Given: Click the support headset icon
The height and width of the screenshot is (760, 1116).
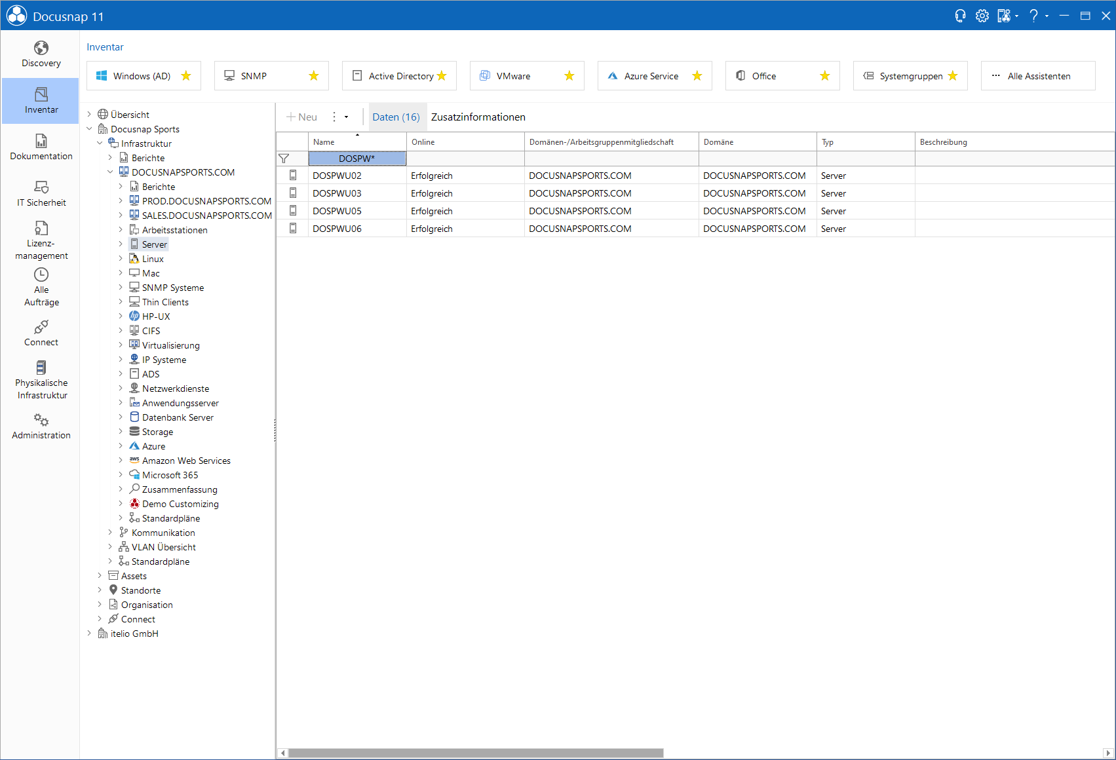Looking at the screenshot, I should click(x=960, y=16).
